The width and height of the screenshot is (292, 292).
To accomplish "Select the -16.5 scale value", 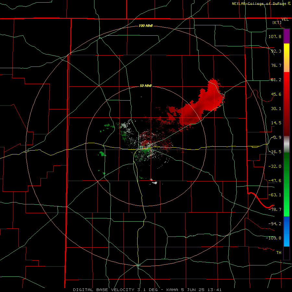I will [275, 152].
